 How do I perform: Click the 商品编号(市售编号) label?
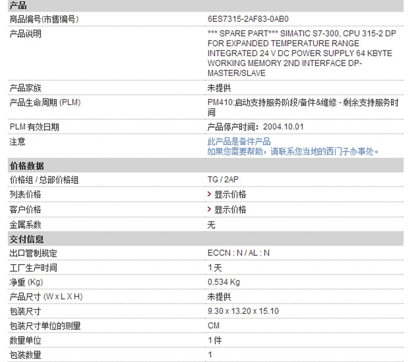(x=44, y=19)
